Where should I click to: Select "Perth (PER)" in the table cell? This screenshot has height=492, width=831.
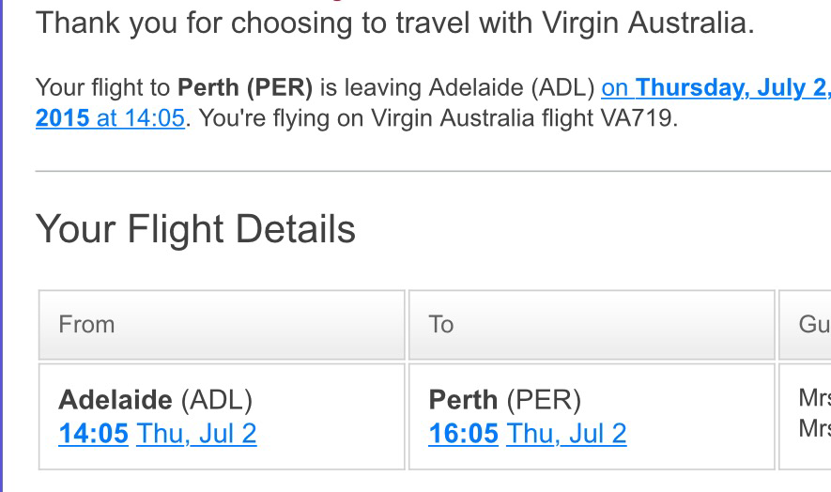(504, 400)
